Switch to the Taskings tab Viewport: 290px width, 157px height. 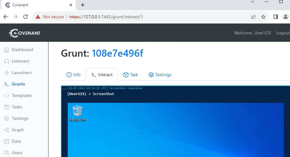coord(160,75)
